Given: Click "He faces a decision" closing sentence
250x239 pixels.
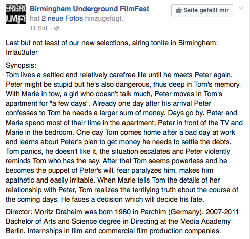Looking at the screenshot, I should pos(133,199).
